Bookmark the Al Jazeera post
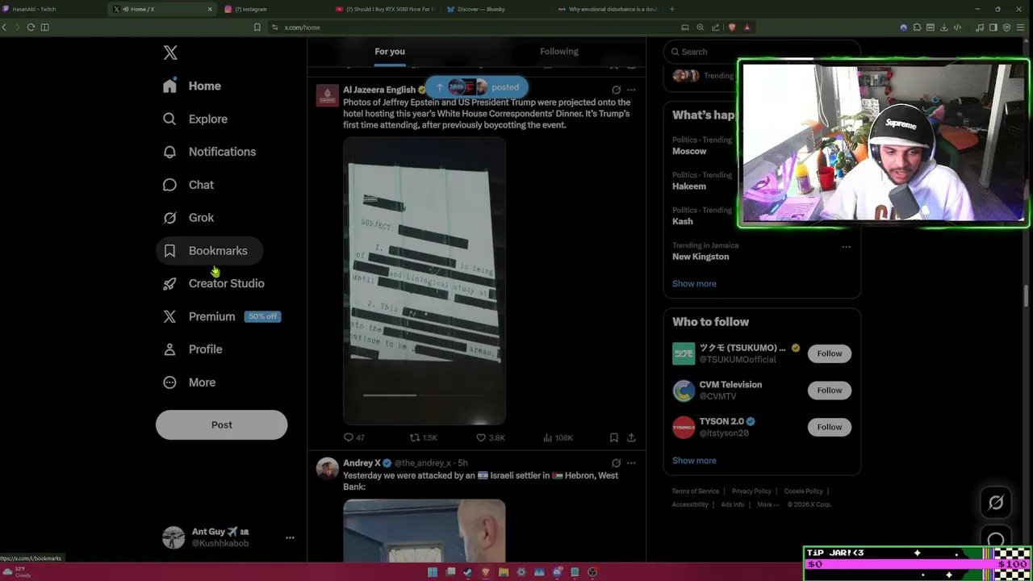Screen dimensions: 1033x581 [x=613, y=437]
